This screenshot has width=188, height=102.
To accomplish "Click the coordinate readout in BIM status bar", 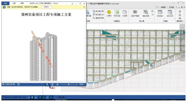I will coord(14,97).
